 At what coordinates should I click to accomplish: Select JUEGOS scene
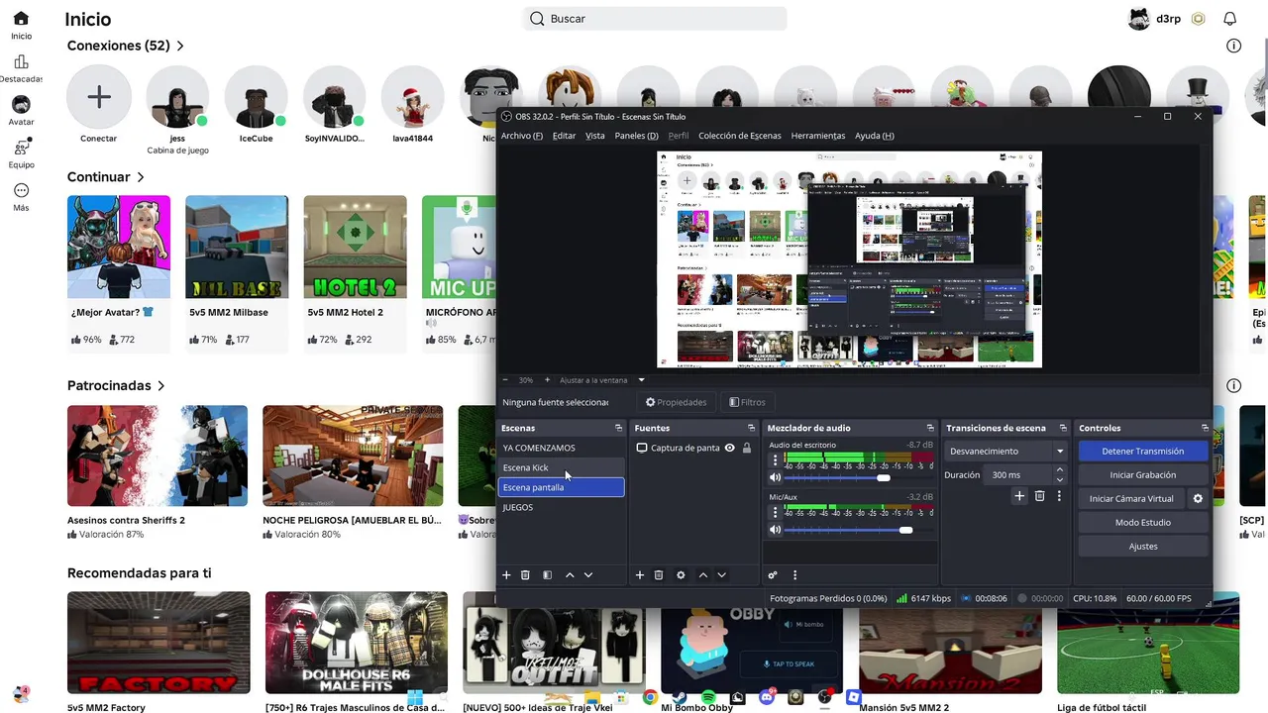click(562, 507)
